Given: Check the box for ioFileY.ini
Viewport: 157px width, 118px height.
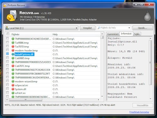Looking at the screenshot, I should click(x=8, y=92).
